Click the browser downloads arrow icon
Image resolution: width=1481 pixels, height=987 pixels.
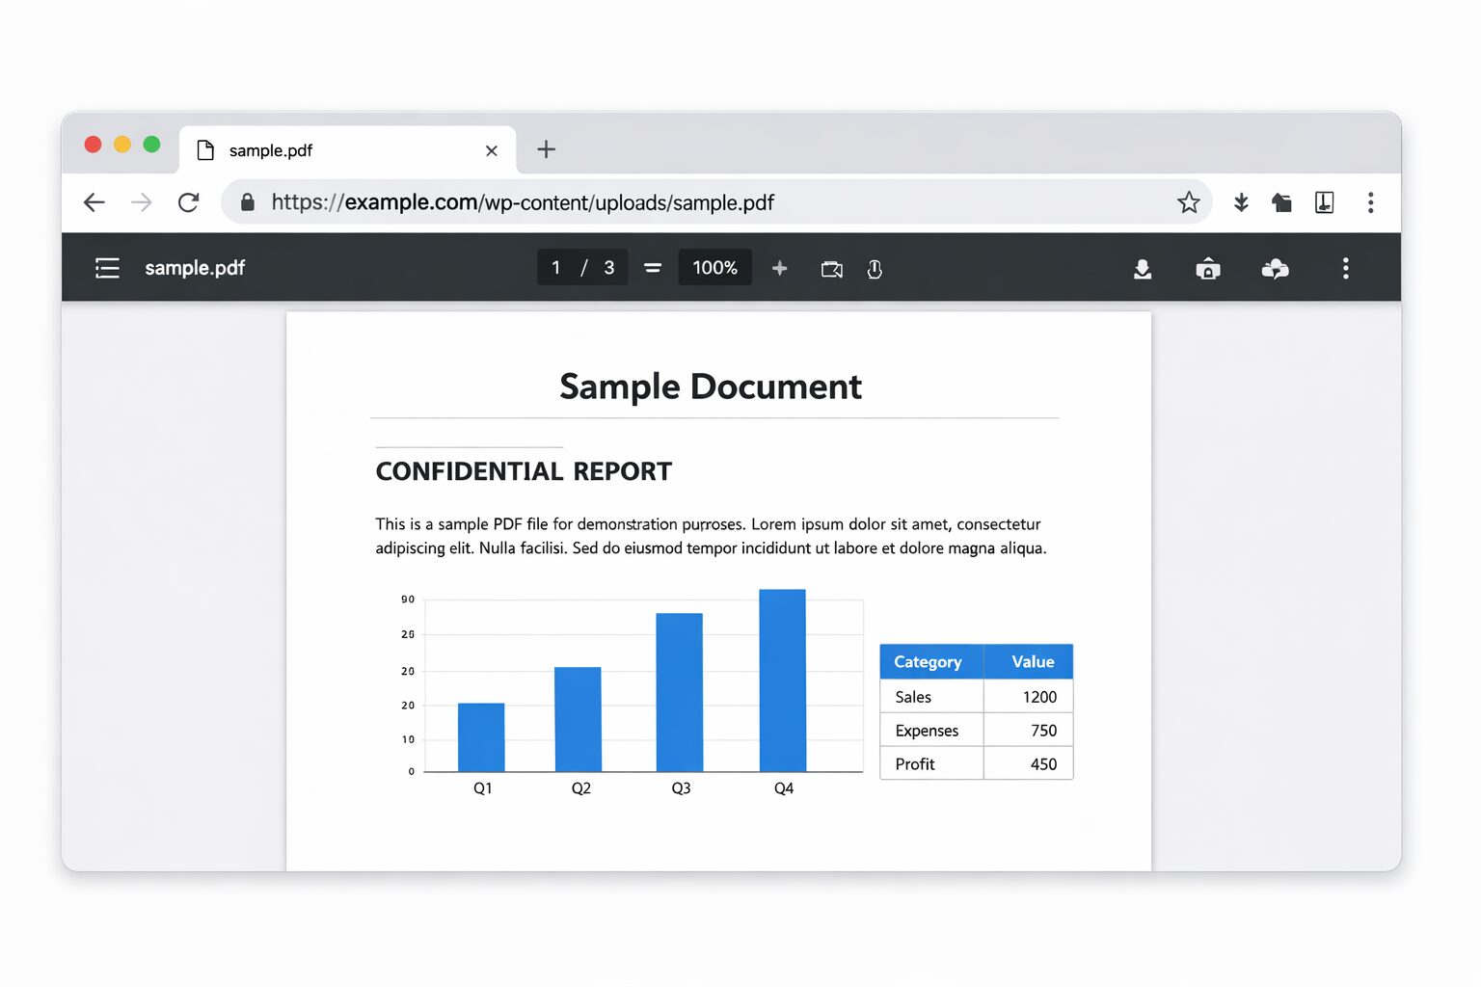1241,202
